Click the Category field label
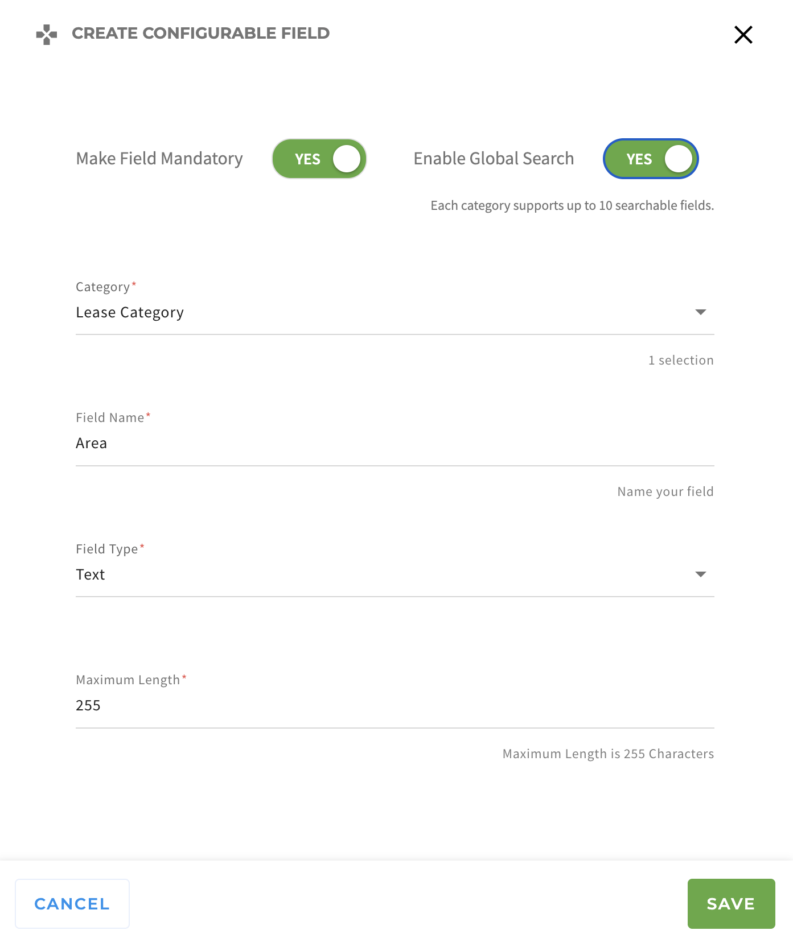This screenshot has height=947, width=793. [103, 287]
